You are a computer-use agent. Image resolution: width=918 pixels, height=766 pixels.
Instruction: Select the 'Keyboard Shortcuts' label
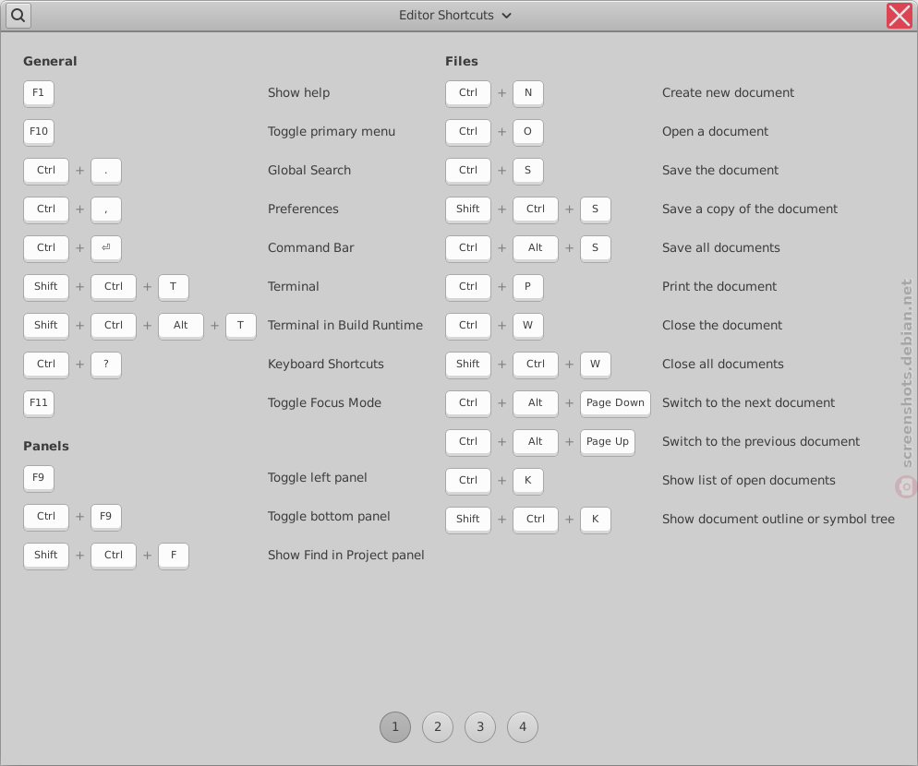point(325,364)
